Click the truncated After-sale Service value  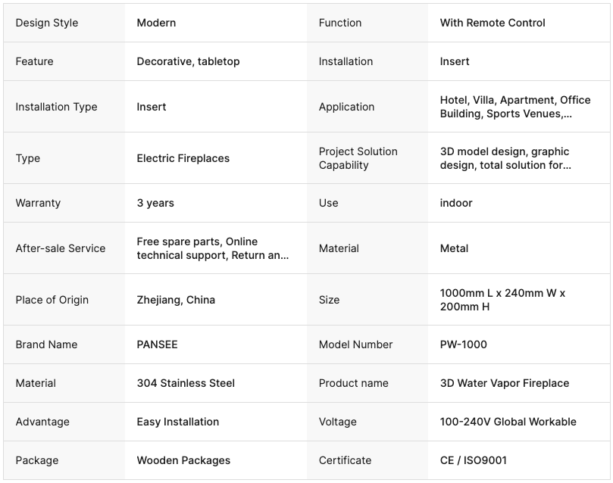coord(212,248)
